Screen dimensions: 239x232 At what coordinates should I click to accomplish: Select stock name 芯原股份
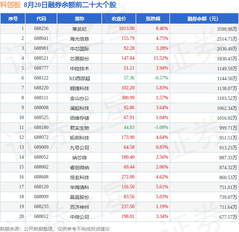80,58
